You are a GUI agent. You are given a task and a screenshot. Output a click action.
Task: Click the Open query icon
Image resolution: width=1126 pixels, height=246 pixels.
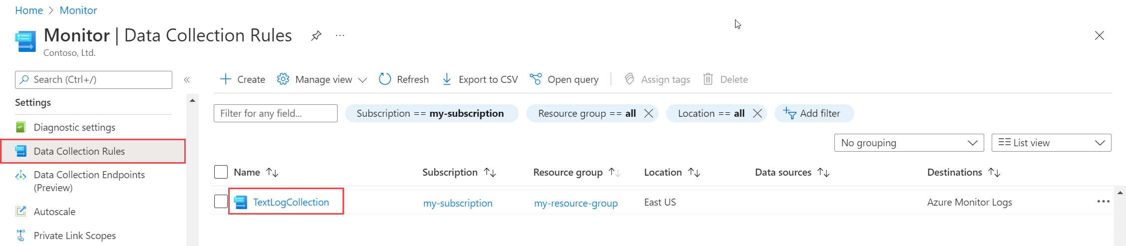[536, 79]
